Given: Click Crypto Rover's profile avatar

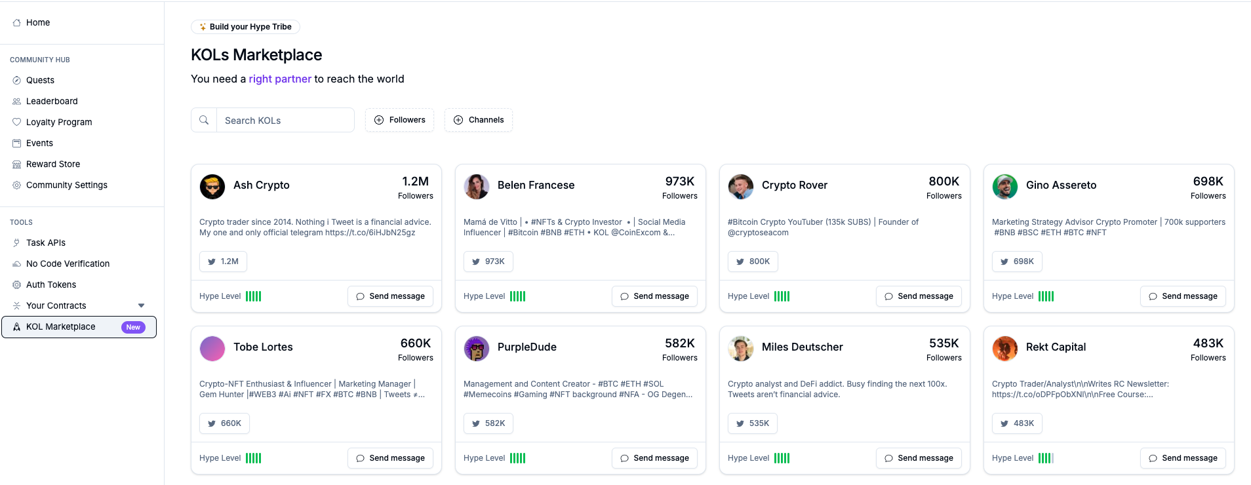Looking at the screenshot, I should click(x=741, y=186).
